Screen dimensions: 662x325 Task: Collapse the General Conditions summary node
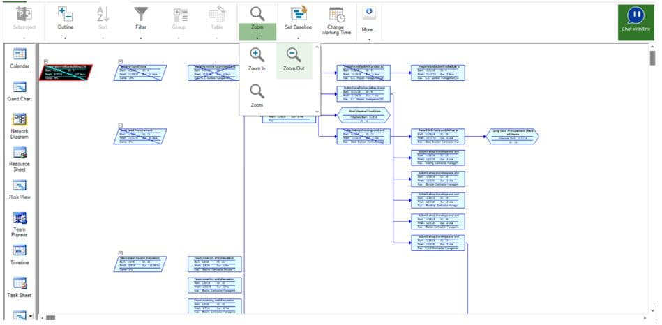pyautogui.click(x=120, y=61)
